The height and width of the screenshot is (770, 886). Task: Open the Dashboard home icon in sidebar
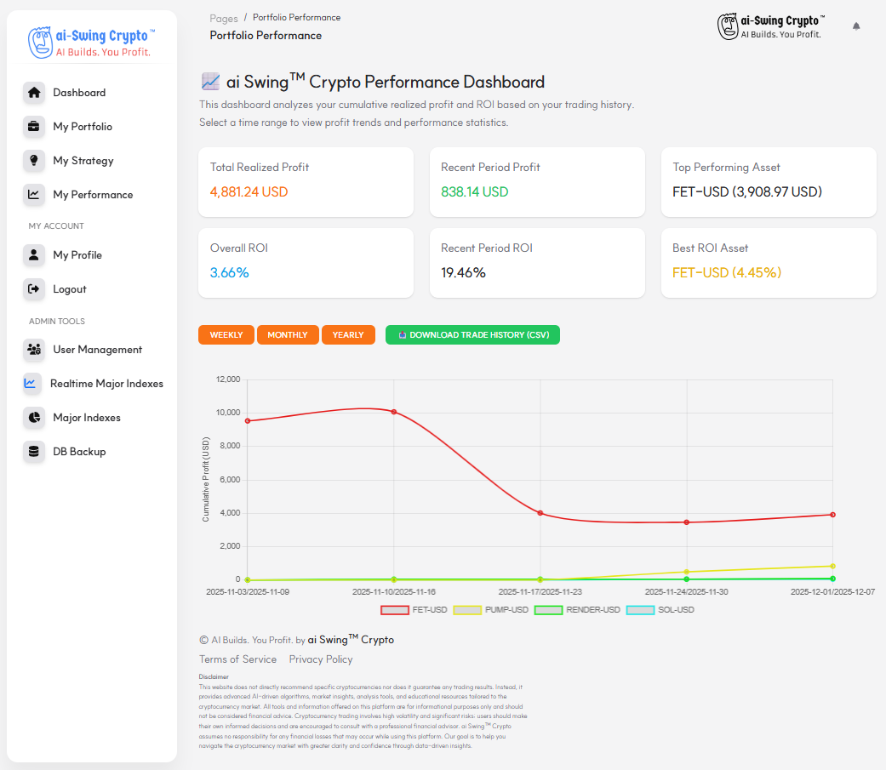(35, 93)
